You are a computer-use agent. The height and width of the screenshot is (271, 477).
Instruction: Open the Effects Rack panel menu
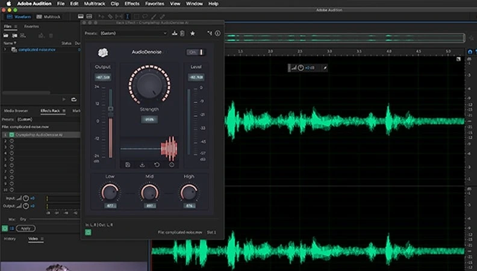tap(64, 111)
